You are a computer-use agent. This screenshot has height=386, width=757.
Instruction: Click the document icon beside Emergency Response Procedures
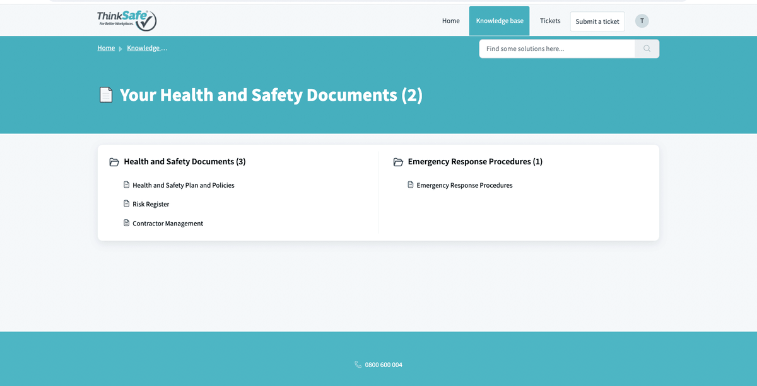coord(411,184)
